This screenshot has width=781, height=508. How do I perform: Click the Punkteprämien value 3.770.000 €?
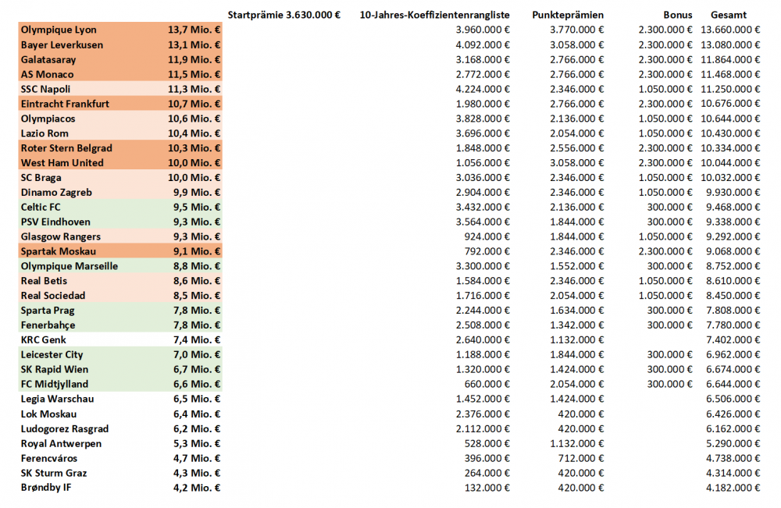[577, 30]
